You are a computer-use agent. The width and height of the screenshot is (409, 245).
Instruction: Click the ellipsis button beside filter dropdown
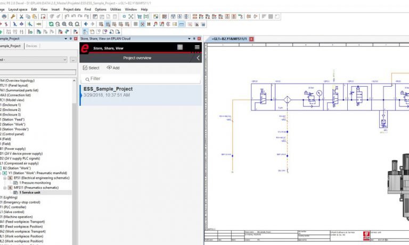click(x=73, y=60)
